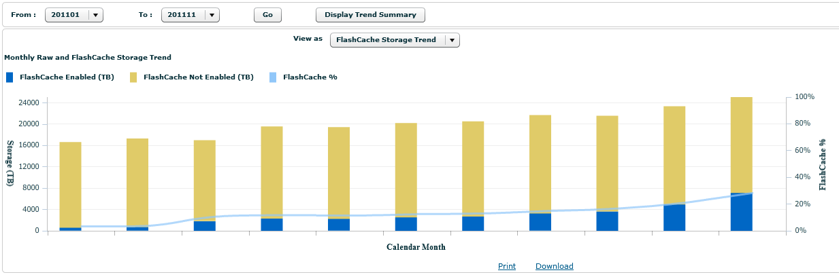Viewport: 839px width, 279px height.
Task: Open the From date dropdown arrow
Action: tap(95, 14)
